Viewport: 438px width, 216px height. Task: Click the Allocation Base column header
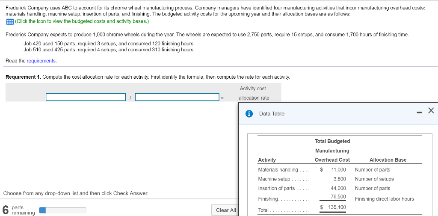point(388,160)
